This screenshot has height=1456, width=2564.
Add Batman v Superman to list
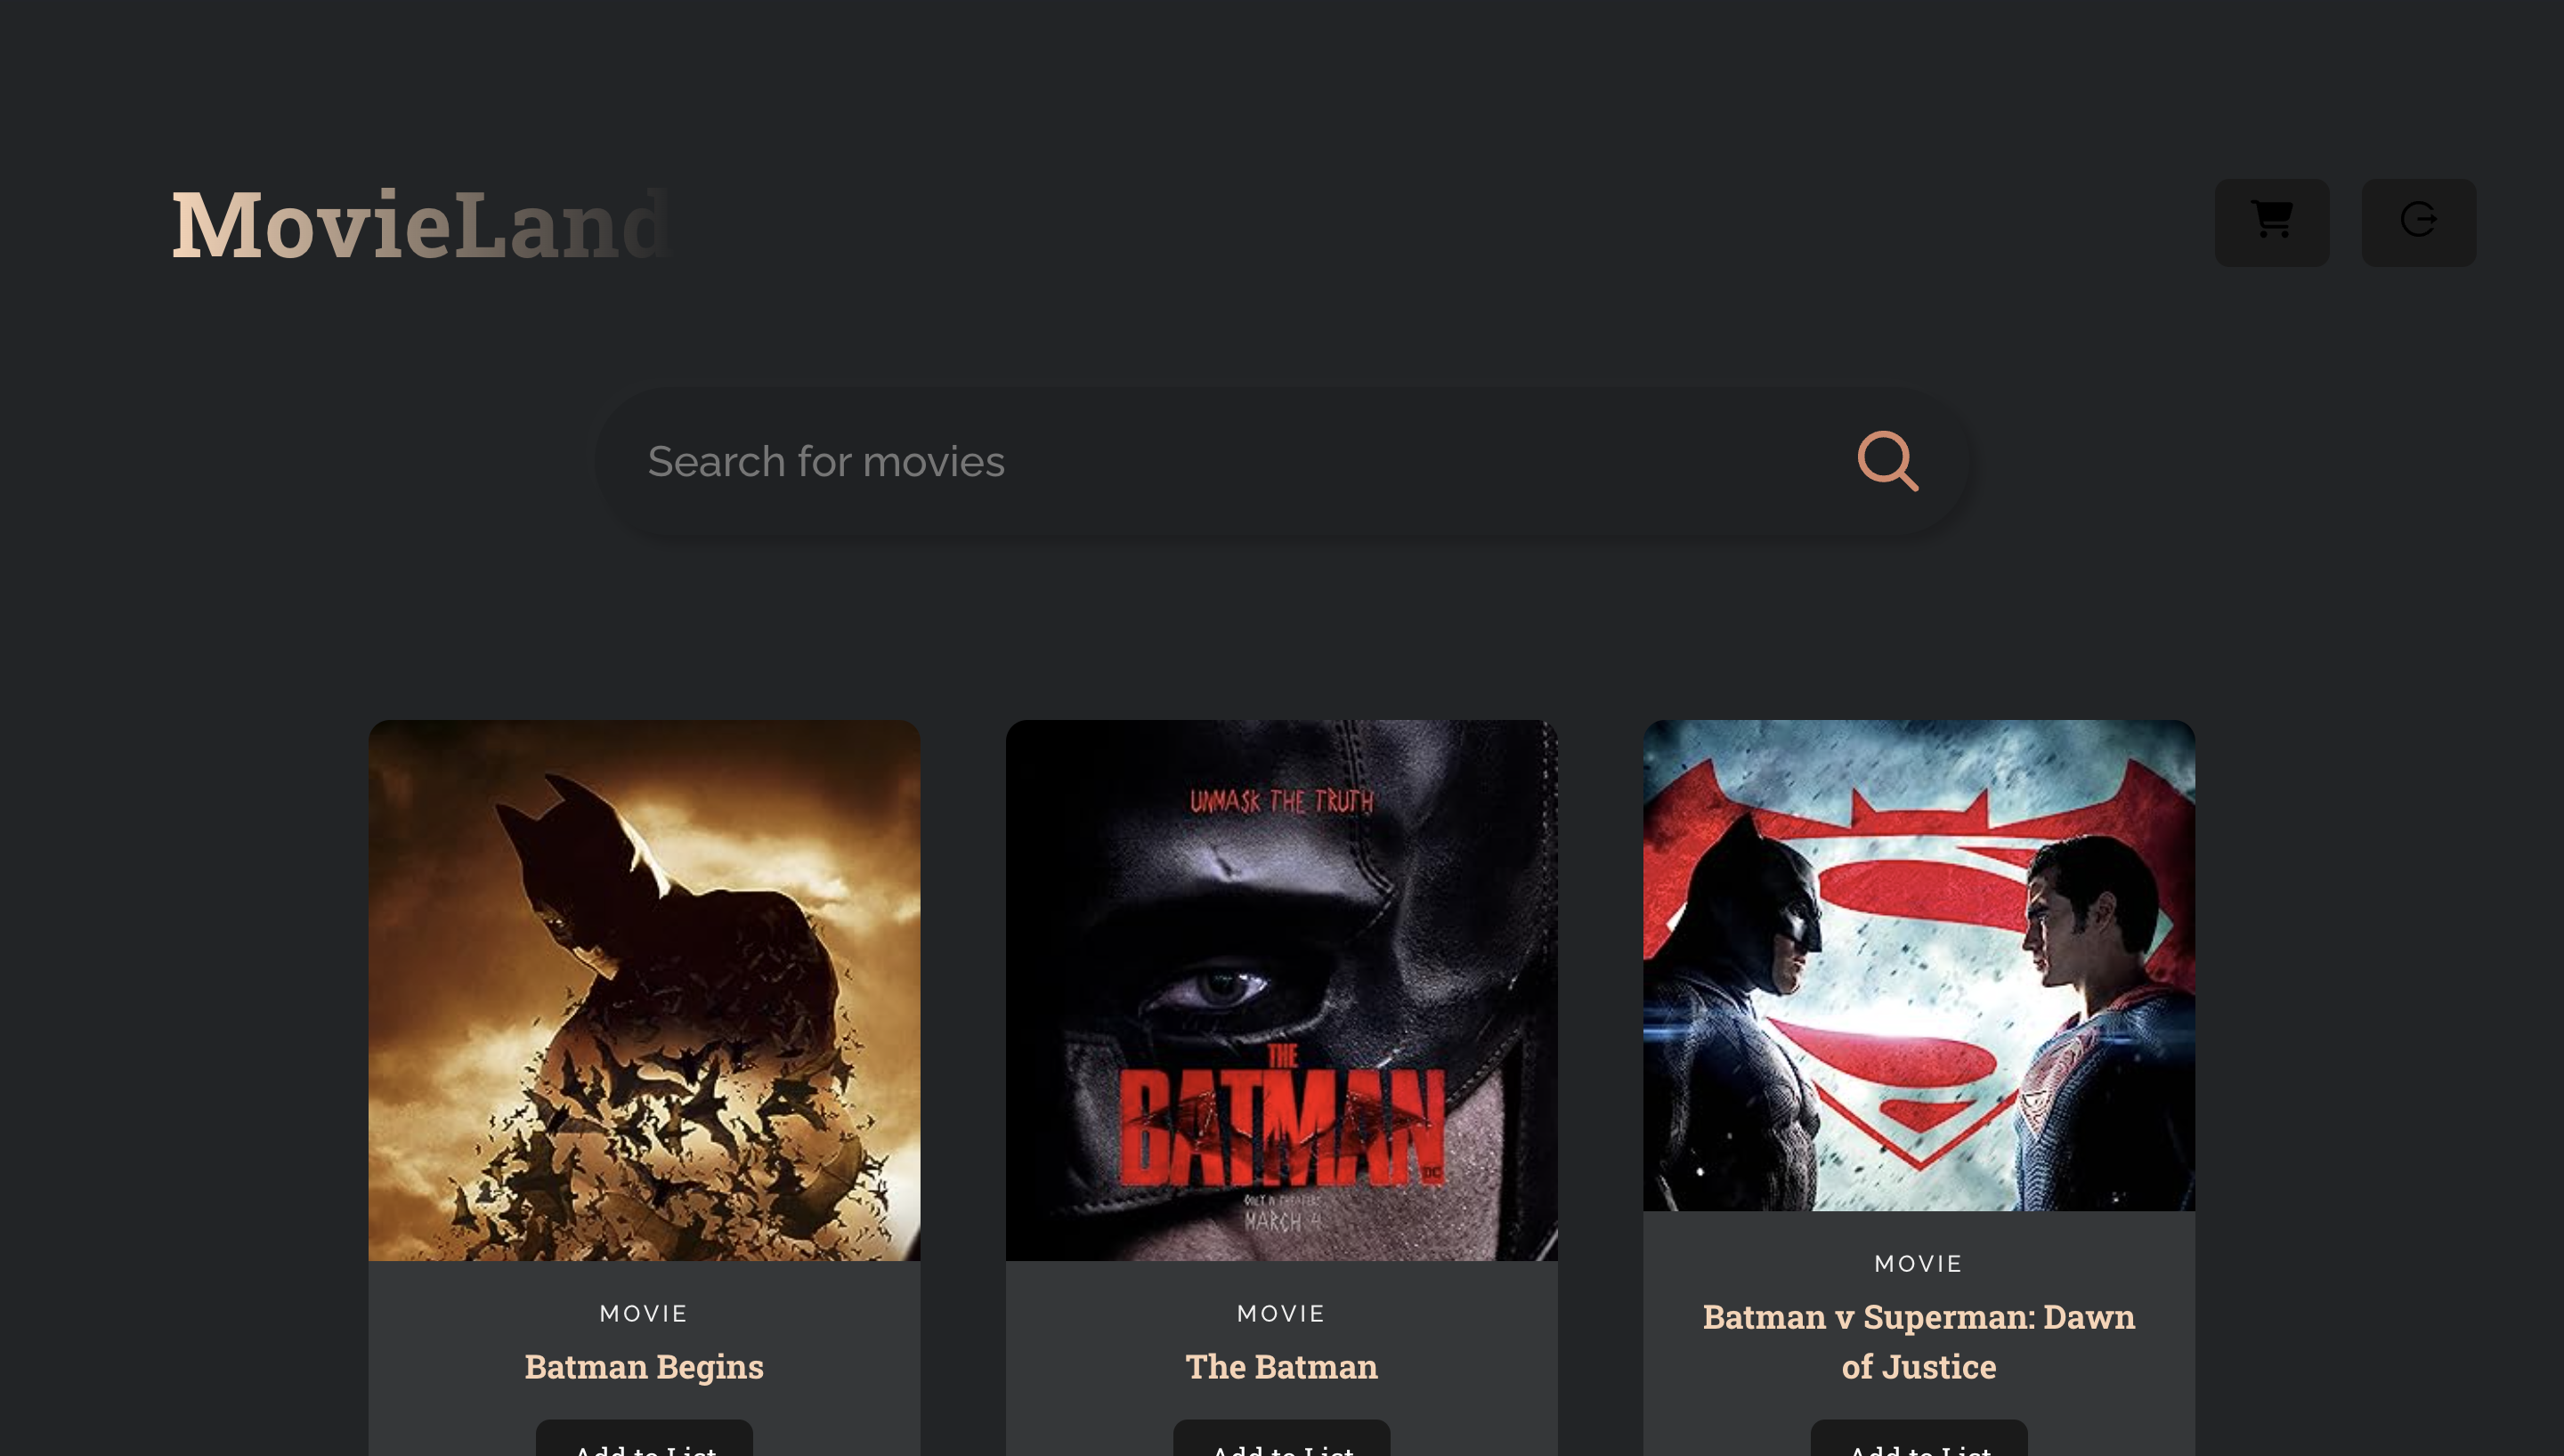[1918, 1442]
